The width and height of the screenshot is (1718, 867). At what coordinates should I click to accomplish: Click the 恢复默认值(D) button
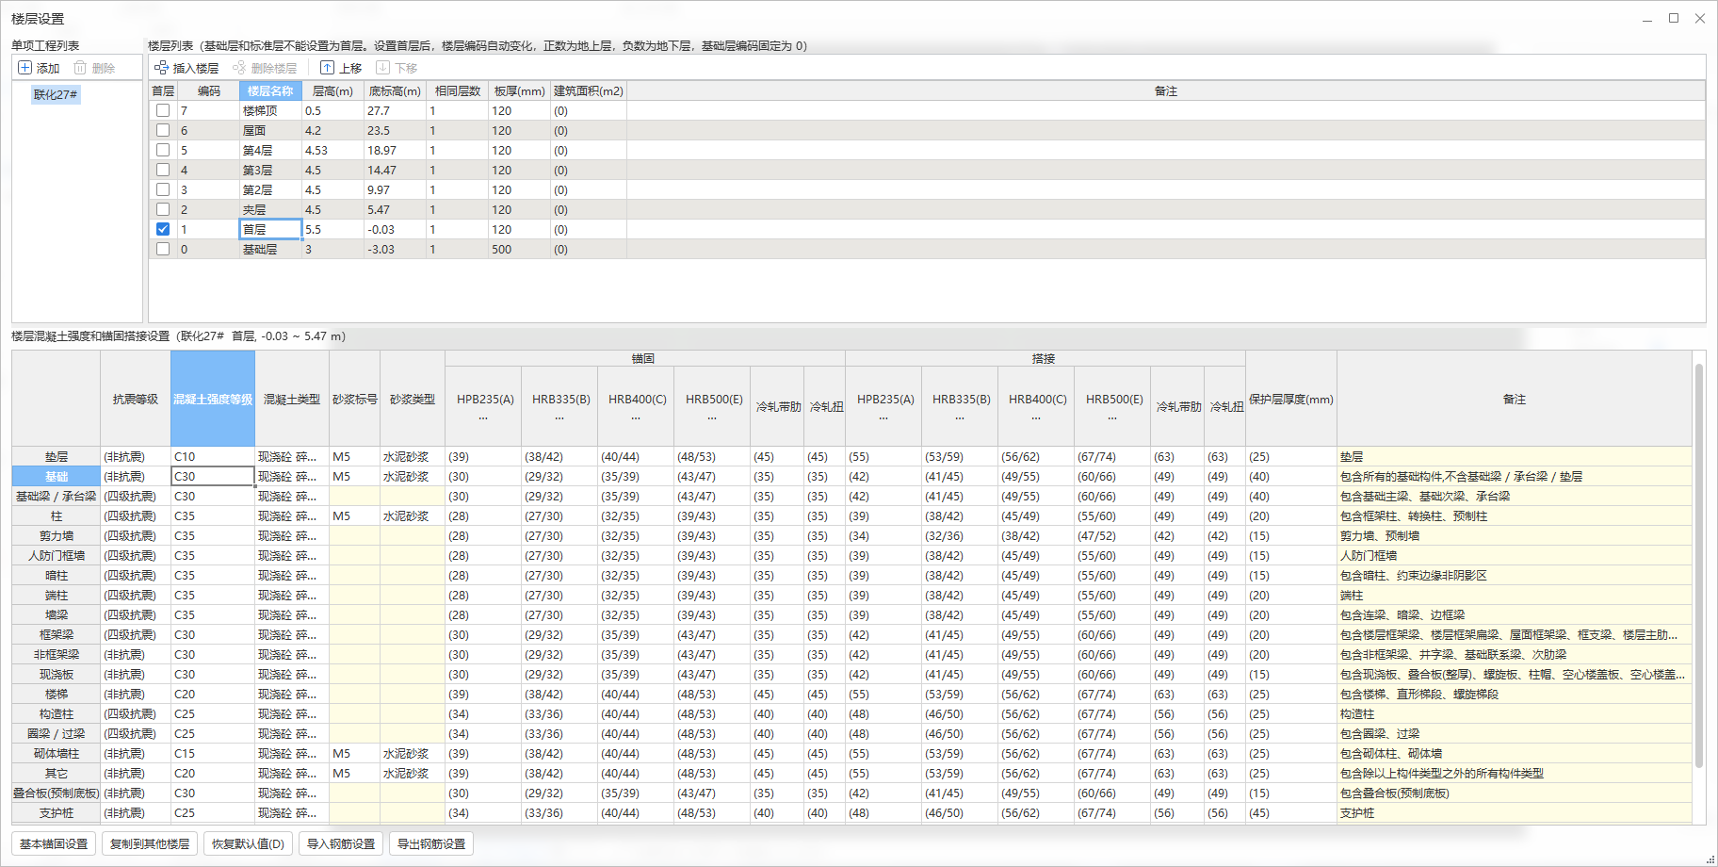coord(248,843)
